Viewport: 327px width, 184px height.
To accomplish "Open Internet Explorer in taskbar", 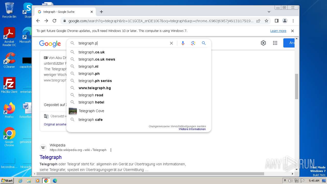I will pos(20,181).
